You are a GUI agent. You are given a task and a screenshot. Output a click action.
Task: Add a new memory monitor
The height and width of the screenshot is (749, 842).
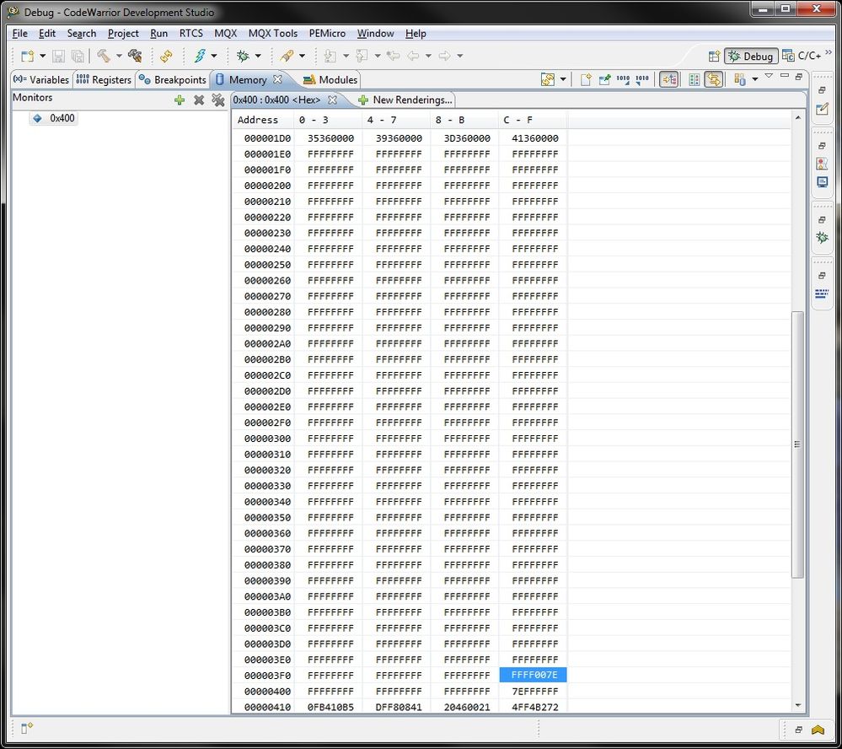pyautogui.click(x=180, y=100)
